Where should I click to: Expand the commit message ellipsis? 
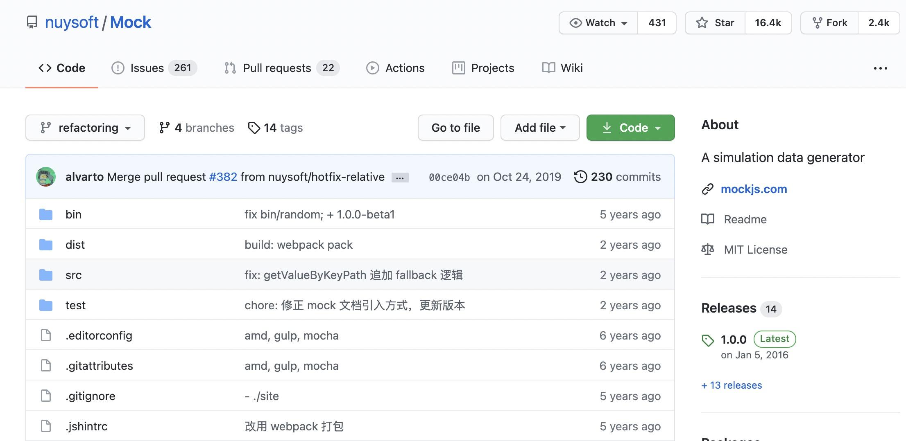tap(399, 177)
